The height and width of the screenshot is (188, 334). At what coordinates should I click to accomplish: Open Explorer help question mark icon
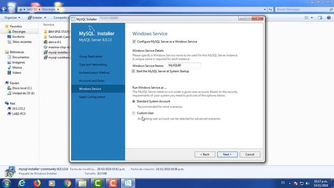pos(329,18)
